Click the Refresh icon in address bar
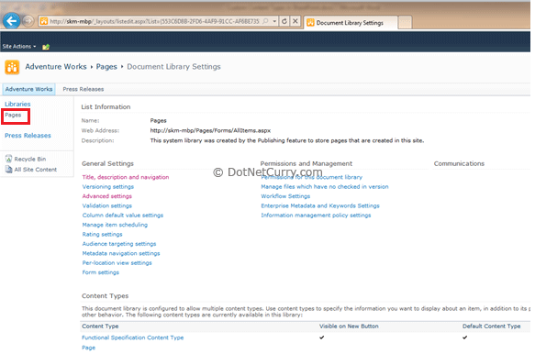The height and width of the screenshot is (354, 535). point(284,21)
